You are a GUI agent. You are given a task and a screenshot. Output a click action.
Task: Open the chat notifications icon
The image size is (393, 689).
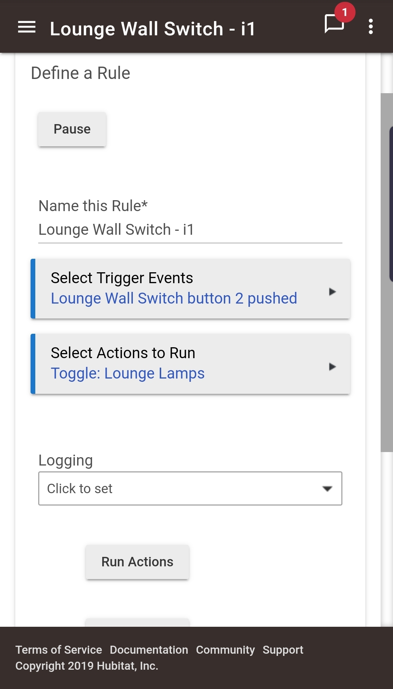pos(334,24)
